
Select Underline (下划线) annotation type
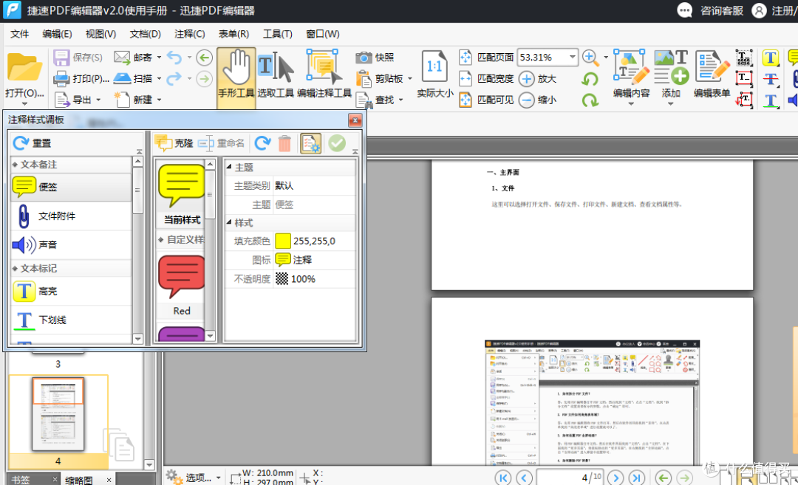(71, 320)
